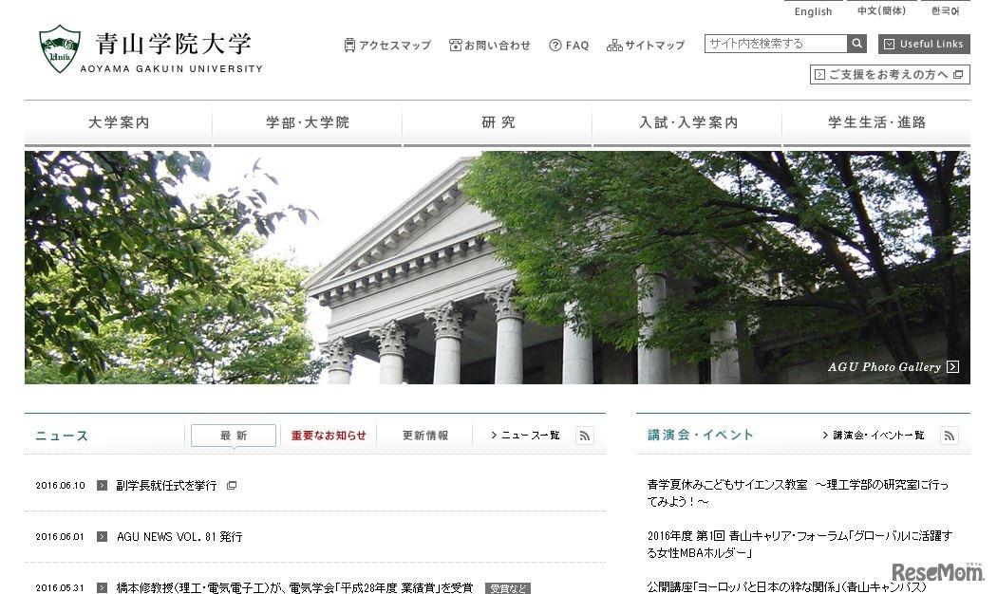Switch to the 最新 news tab
The height and width of the screenshot is (594, 997).
(x=233, y=435)
